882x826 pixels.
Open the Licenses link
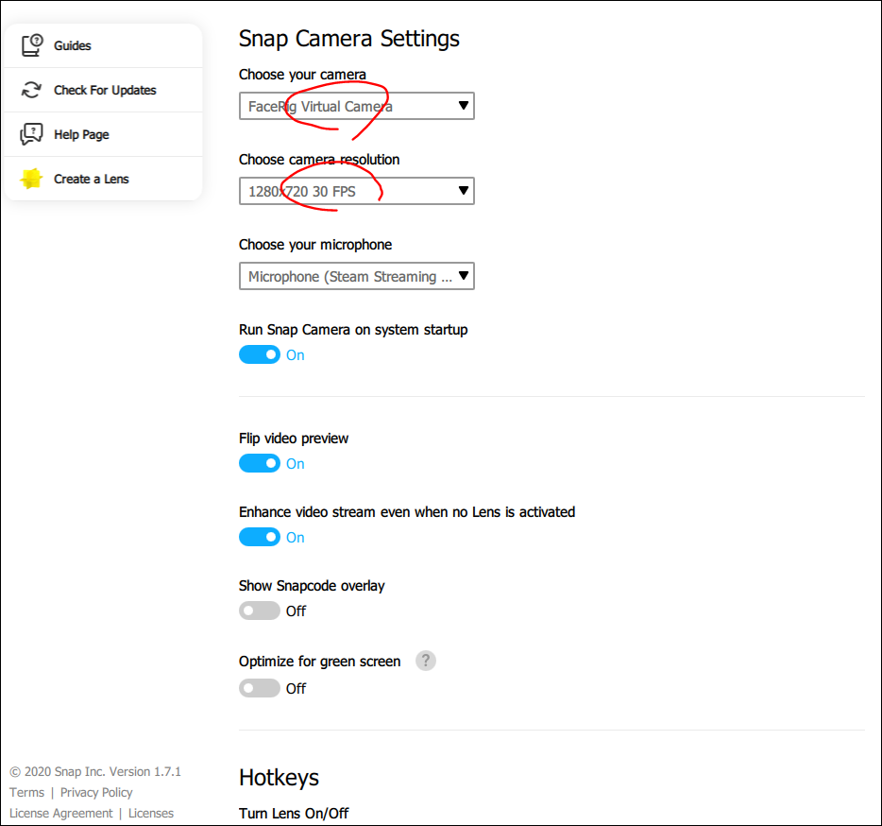point(151,813)
